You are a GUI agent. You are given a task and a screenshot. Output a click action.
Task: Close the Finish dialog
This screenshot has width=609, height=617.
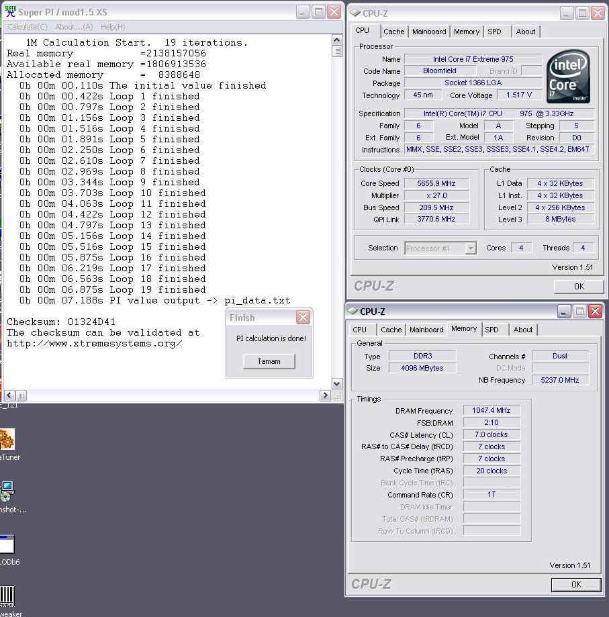tap(303, 317)
